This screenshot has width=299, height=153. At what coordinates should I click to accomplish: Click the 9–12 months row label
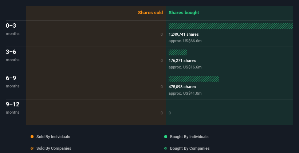[13, 104]
